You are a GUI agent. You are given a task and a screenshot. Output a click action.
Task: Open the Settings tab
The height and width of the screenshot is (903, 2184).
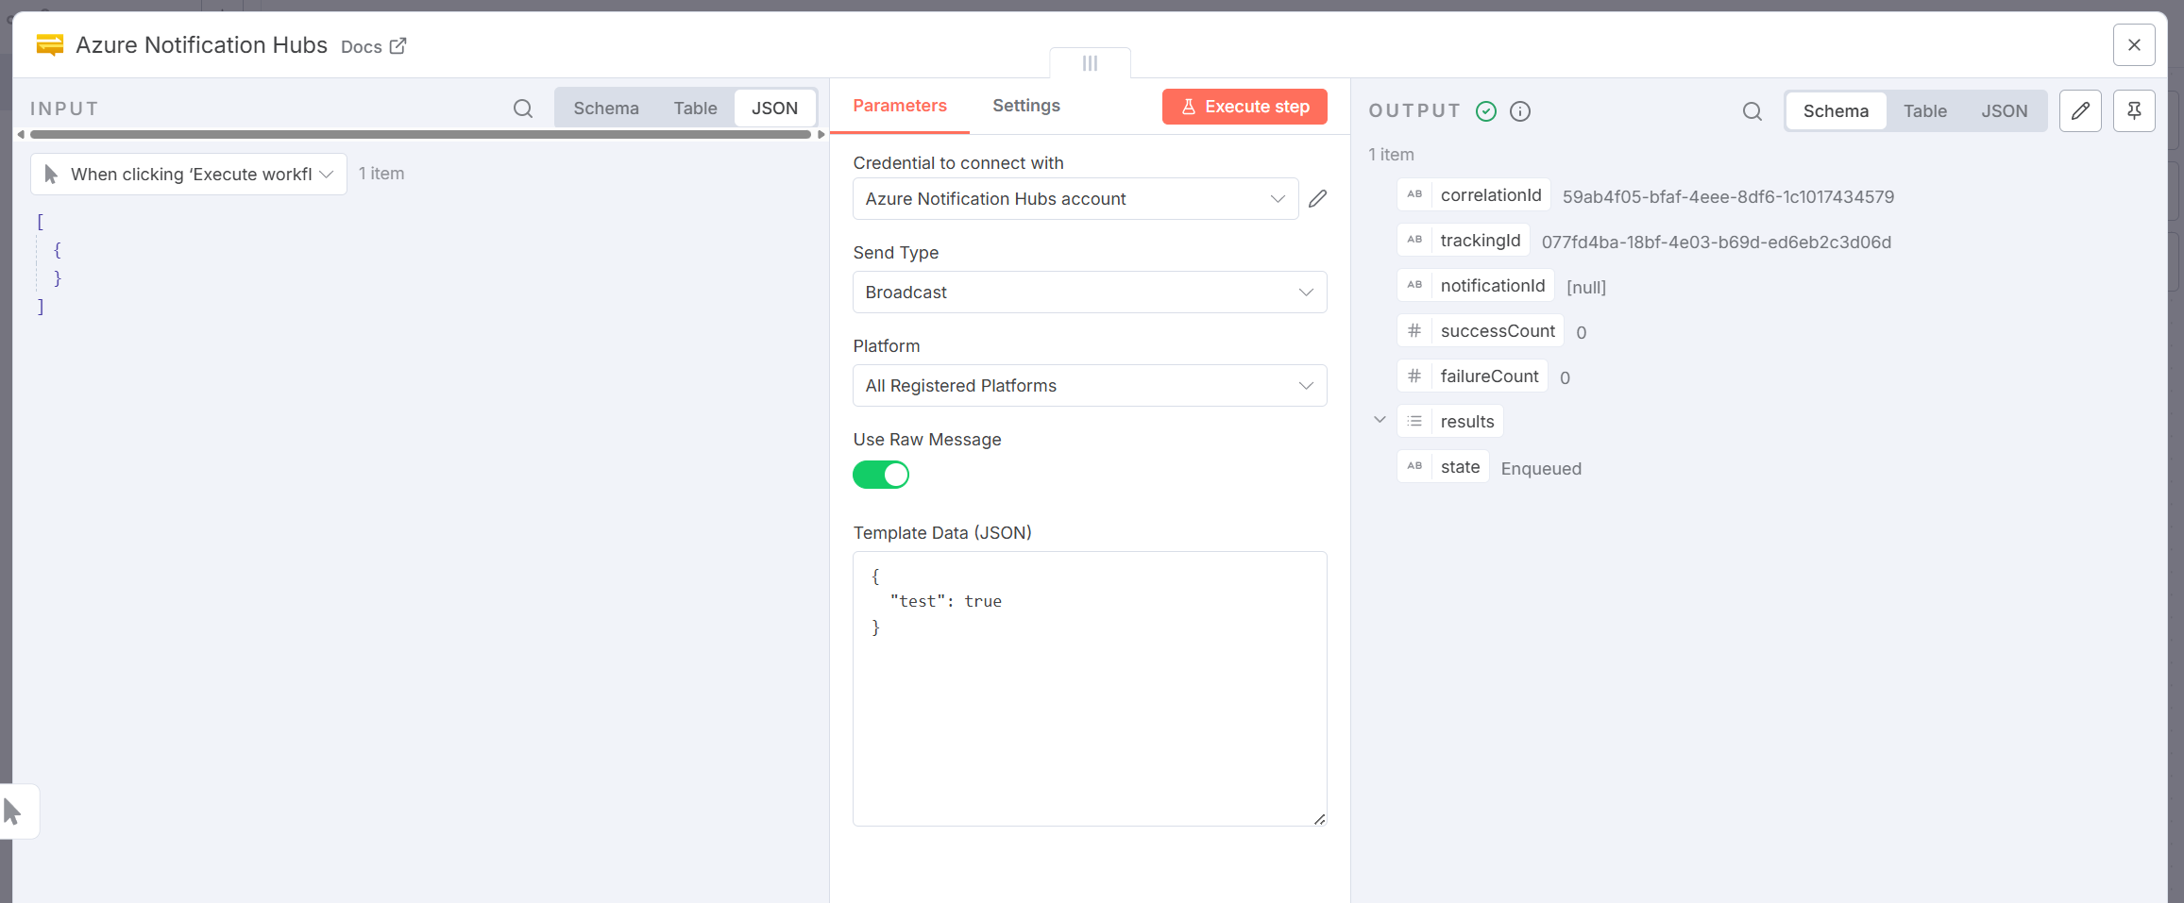click(x=1025, y=106)
